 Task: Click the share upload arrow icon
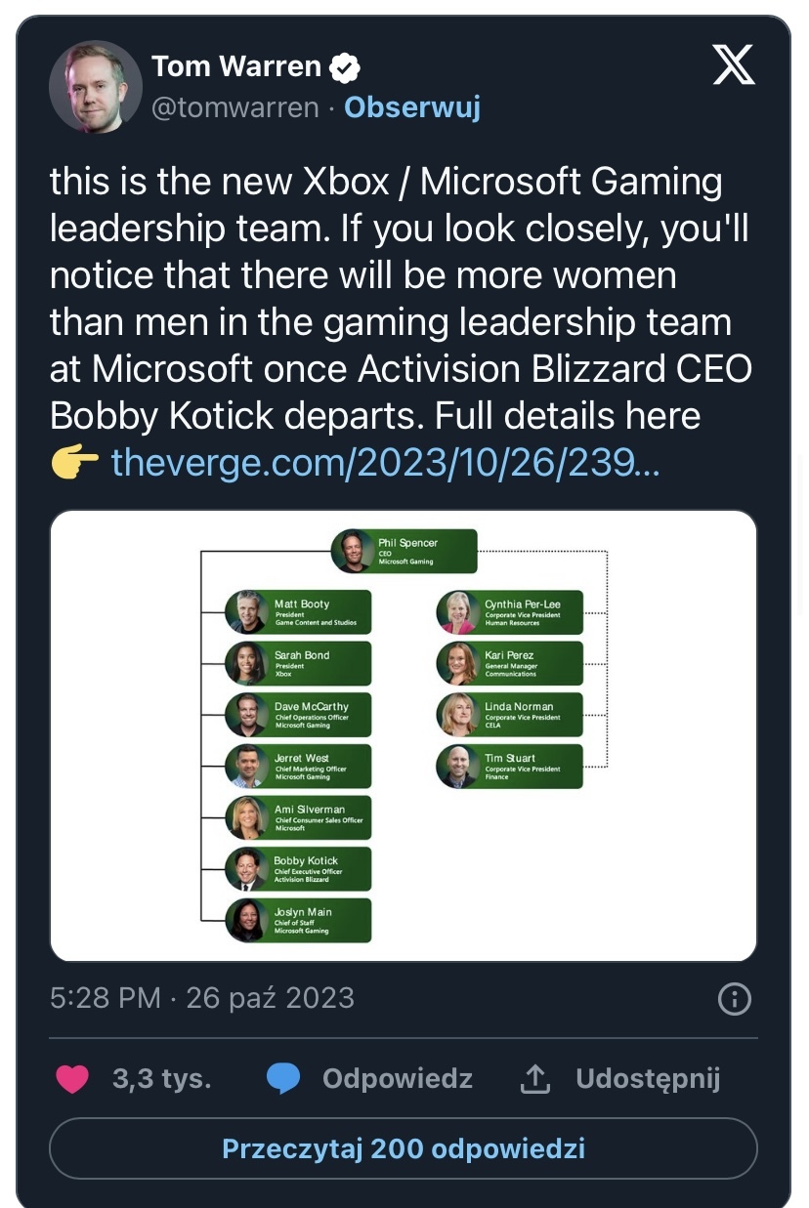535,1079
